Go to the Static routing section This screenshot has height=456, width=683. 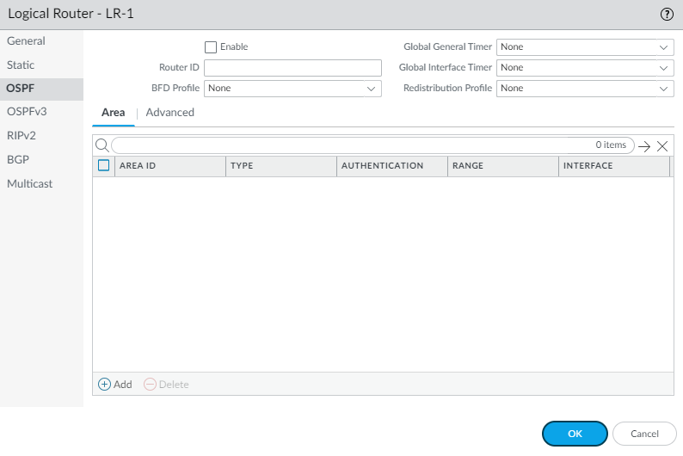click(x=21, y=65)
